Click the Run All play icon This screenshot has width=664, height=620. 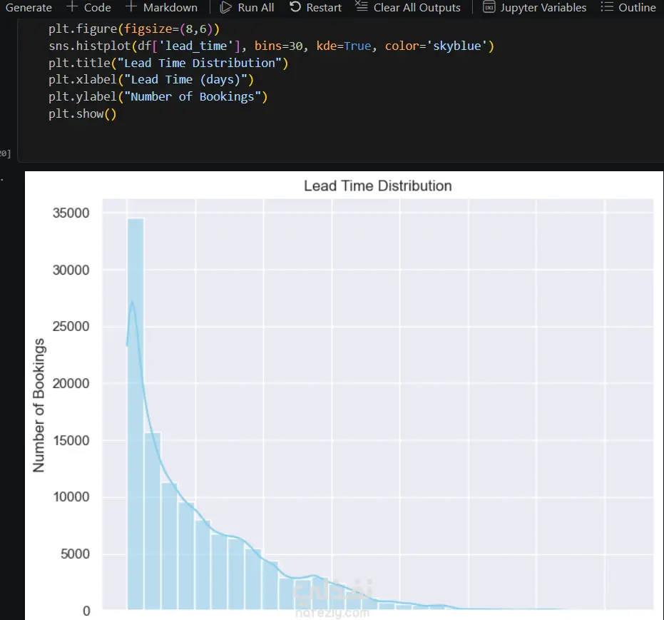pyautogui.click(x=226, y=7)
